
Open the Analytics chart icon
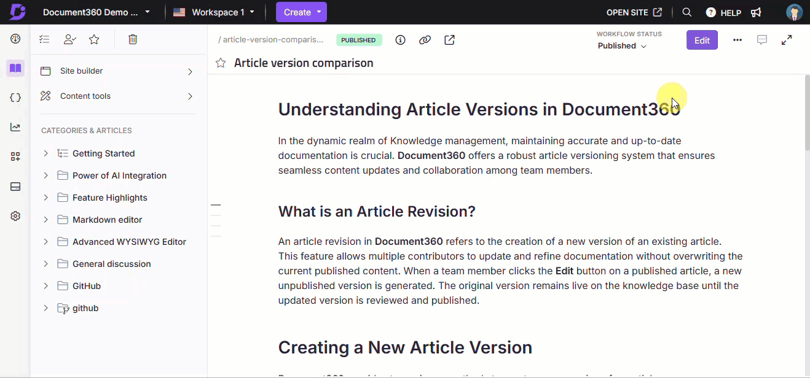tap(15, 127)
